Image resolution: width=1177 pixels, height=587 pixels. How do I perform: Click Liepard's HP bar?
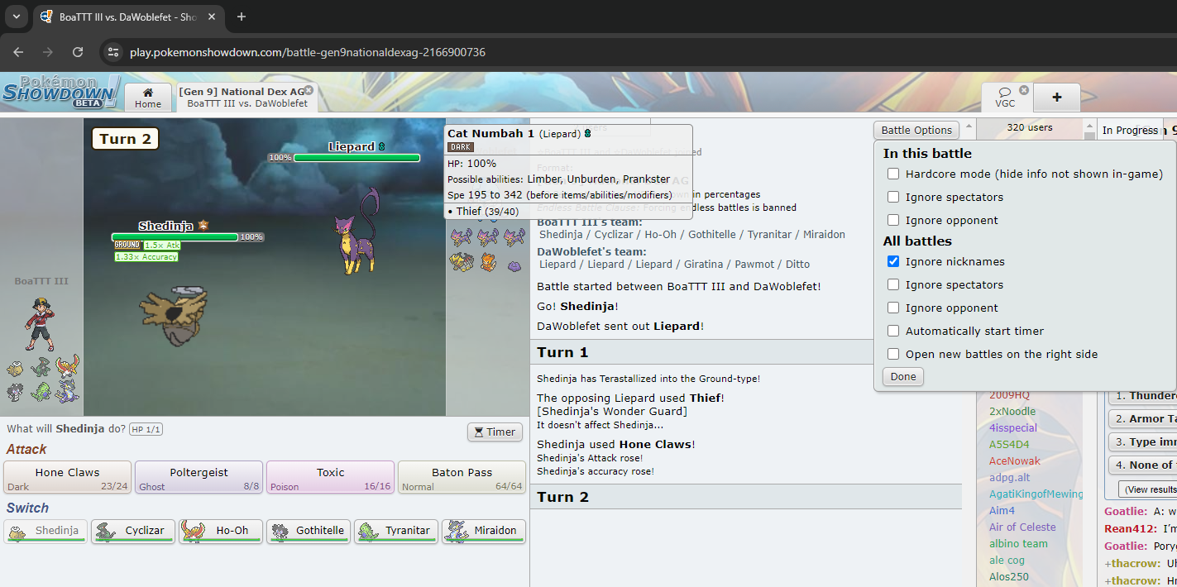click(x=356, y=157)
